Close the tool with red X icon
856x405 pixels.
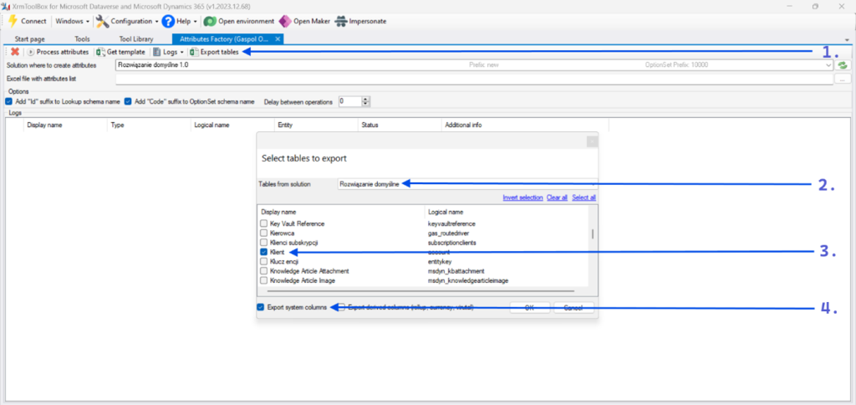[15, 52]
